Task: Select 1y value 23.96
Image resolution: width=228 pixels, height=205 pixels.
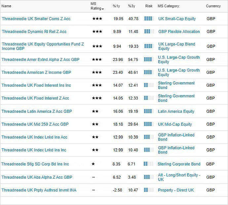Action: (x=118, y=59)
